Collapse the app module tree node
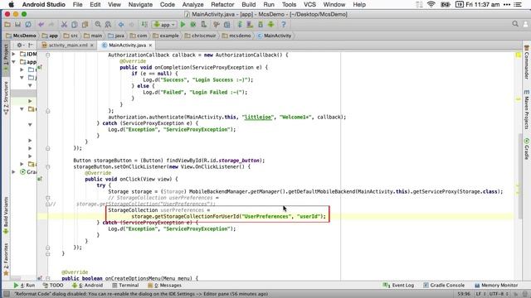The image size is (531, 298). click(13, 62)
